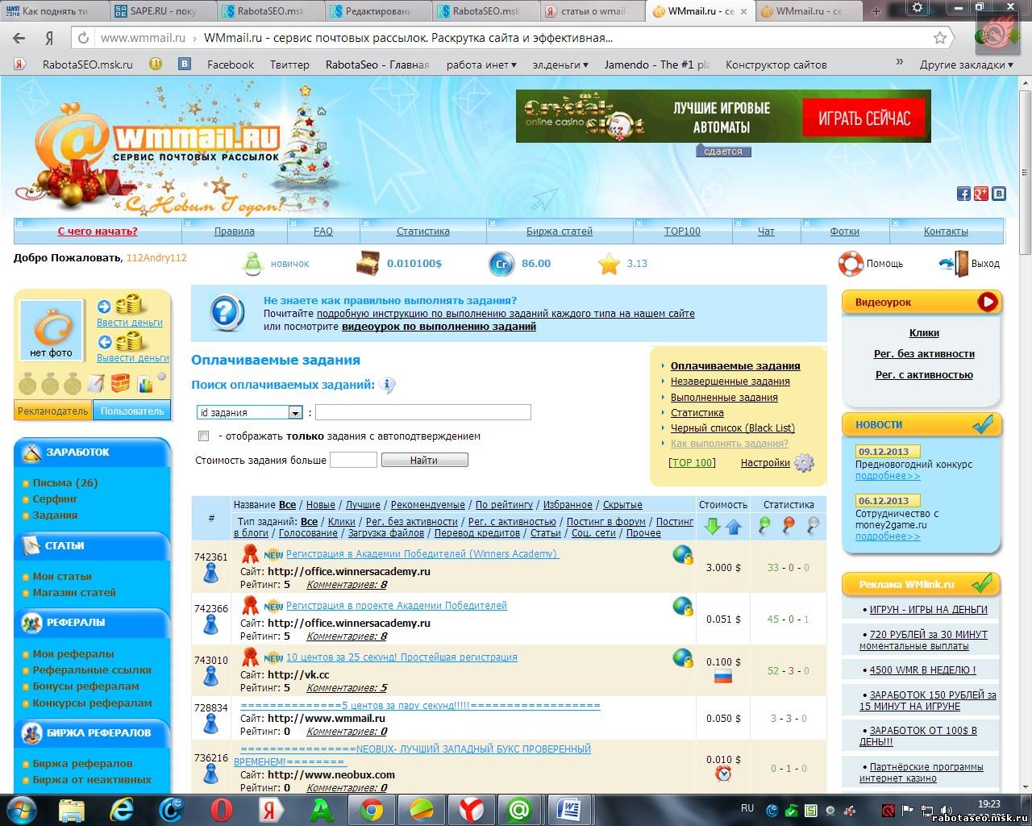The image size is (1032, 826).
Task: Sort by cost descending green arrow
Action: click(x=712, y=527)
